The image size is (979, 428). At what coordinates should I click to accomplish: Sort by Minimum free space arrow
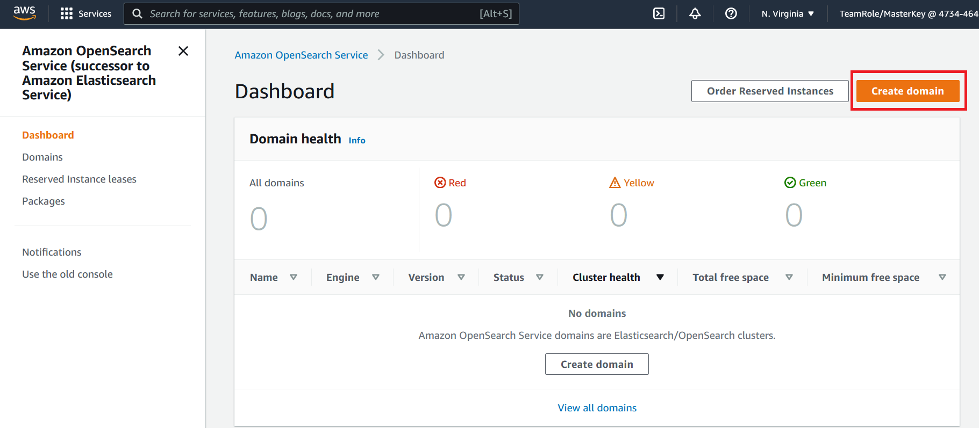[x=942, y=277]
